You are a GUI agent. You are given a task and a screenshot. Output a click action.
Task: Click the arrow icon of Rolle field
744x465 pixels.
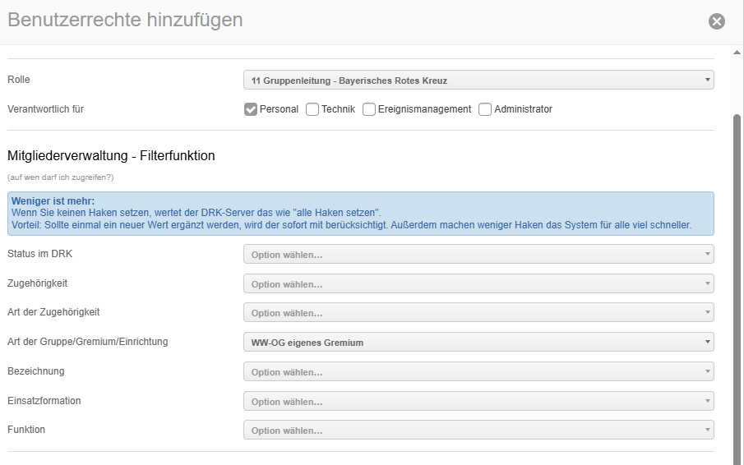[708, 81]
